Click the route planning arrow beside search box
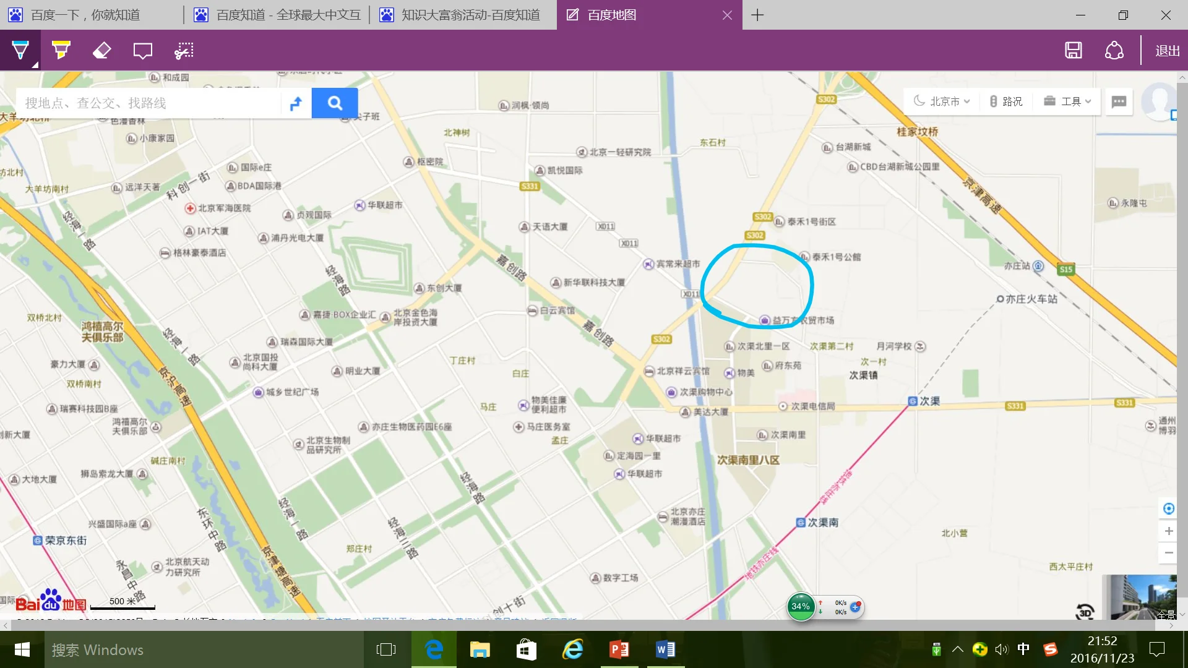The height and width of the screenshot is (668, 1188). click(x=296, y=103)
